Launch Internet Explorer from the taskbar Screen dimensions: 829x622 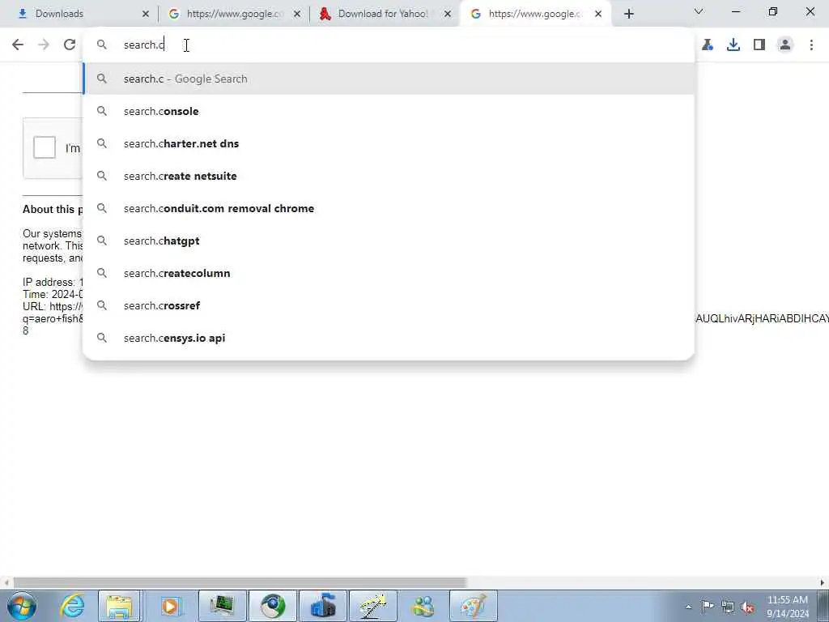click(71, 606)
